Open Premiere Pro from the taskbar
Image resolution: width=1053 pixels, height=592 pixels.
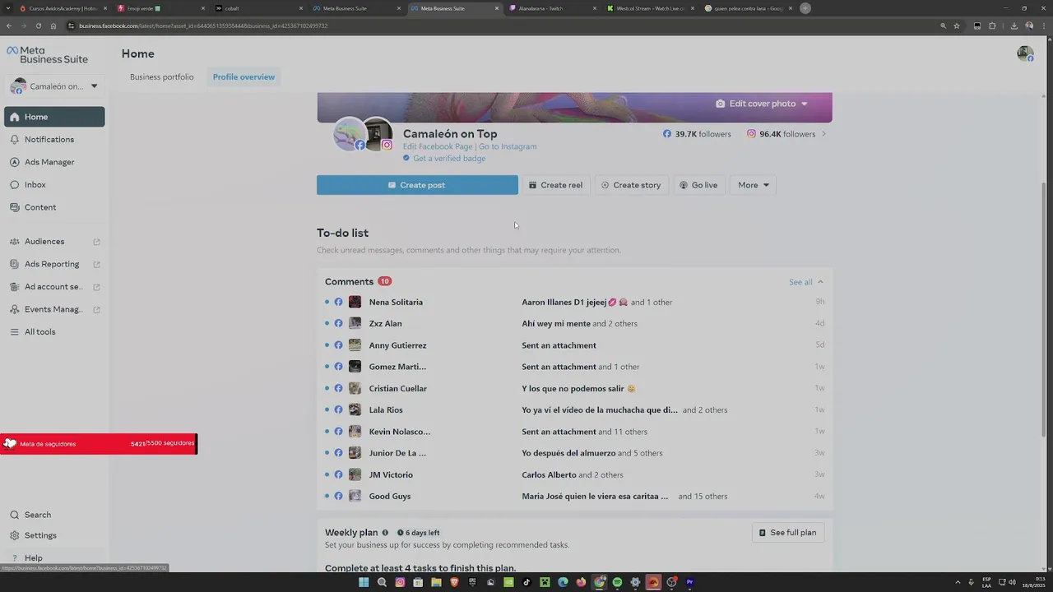pyautogui.click(x=689, y=582)
